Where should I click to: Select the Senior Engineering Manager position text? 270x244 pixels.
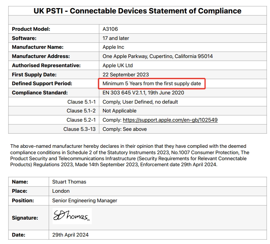pos(85,200)
